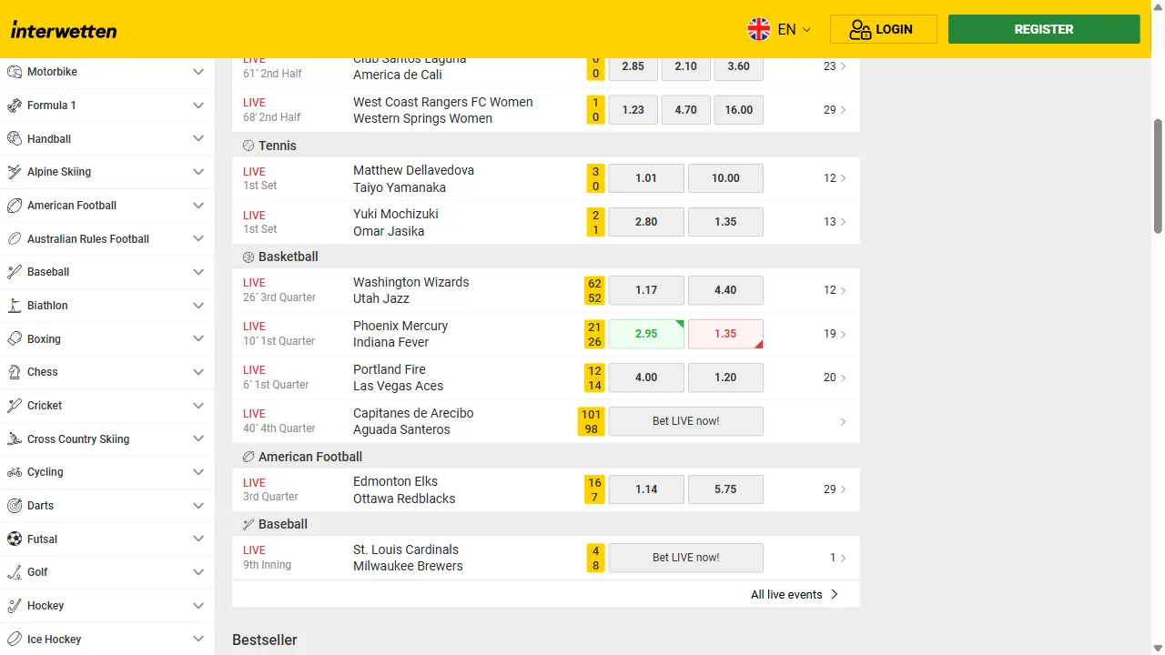Click the Australian Rules Football icon
Viewport: 1165px width, 655px height.
click(x=15, y=239)
